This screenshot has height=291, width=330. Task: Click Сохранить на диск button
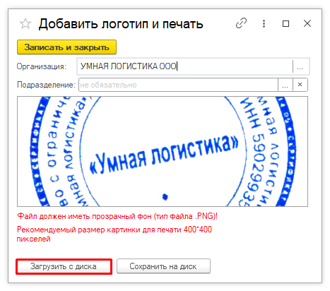tap(163, 266)
